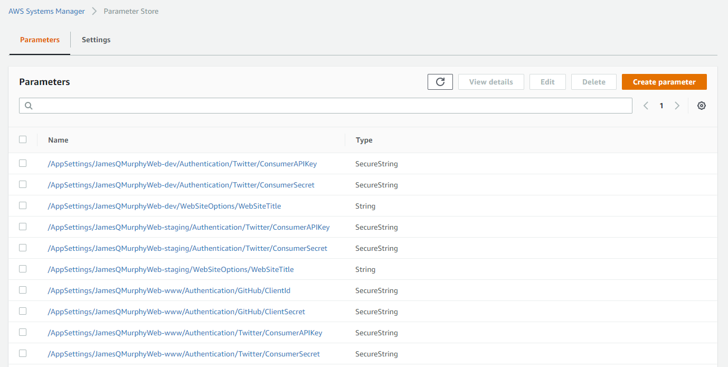Go to previous page arrow
This screenshot has height=367, width=728.
(646, 106)
